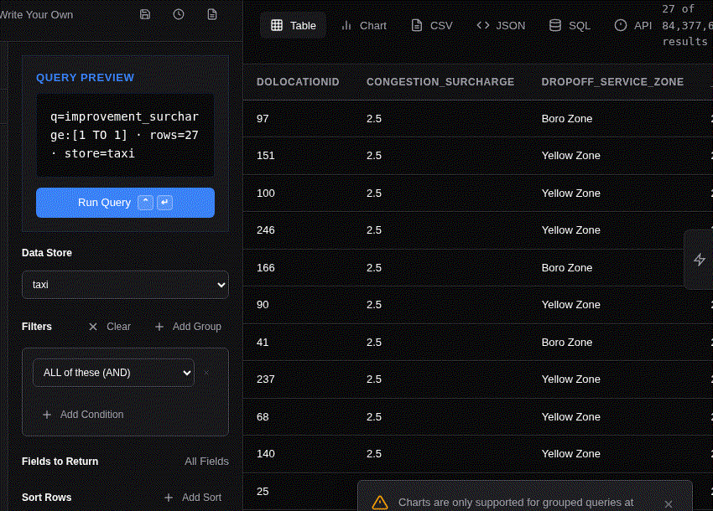
Task: Switch to the Chart view tab
Action: point(364,25)
